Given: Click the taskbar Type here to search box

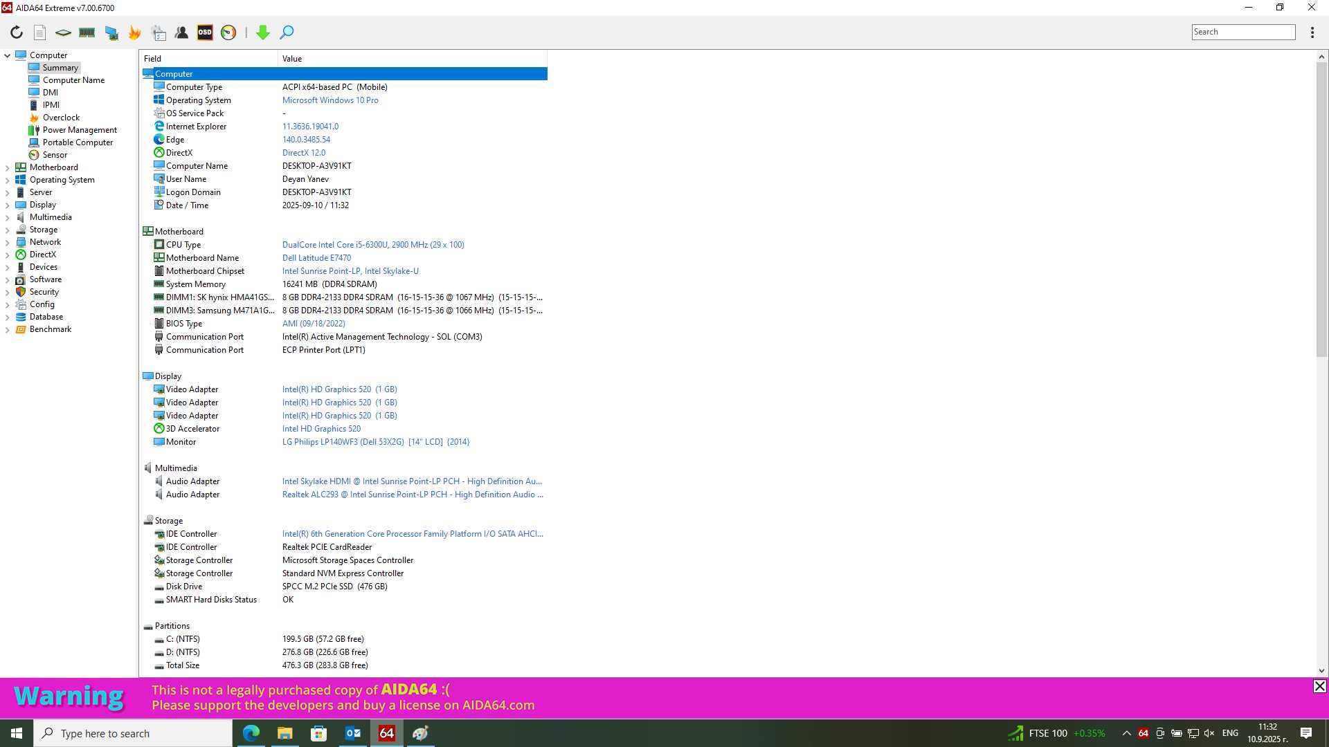Looking at the screenshot, I should (x=133, y=733).
